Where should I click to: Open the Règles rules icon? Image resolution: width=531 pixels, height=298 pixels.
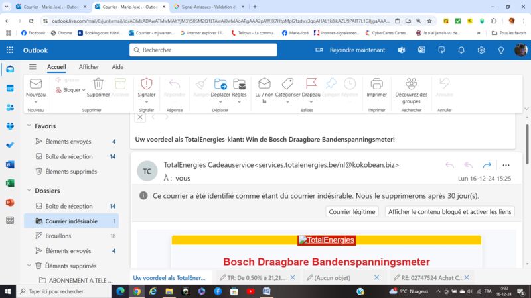(239, 84)
